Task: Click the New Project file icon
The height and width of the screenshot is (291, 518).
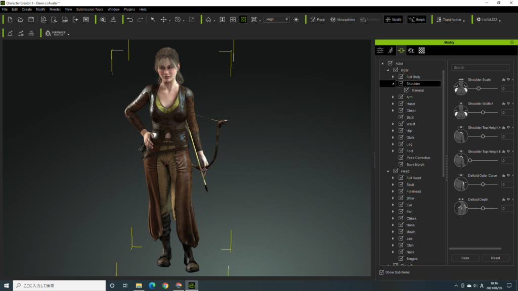Action: click(x=10, y=20)
